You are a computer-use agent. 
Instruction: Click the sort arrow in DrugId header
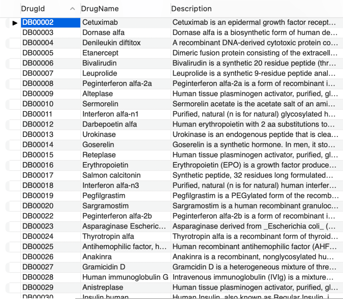pos(72,9)
